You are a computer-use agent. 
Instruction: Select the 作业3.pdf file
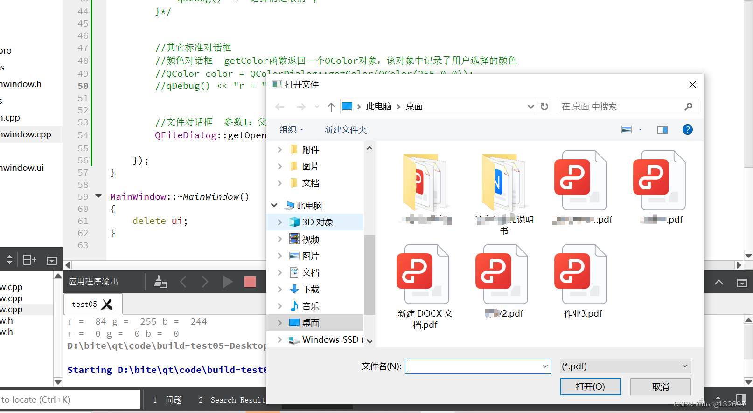point(582,281)
